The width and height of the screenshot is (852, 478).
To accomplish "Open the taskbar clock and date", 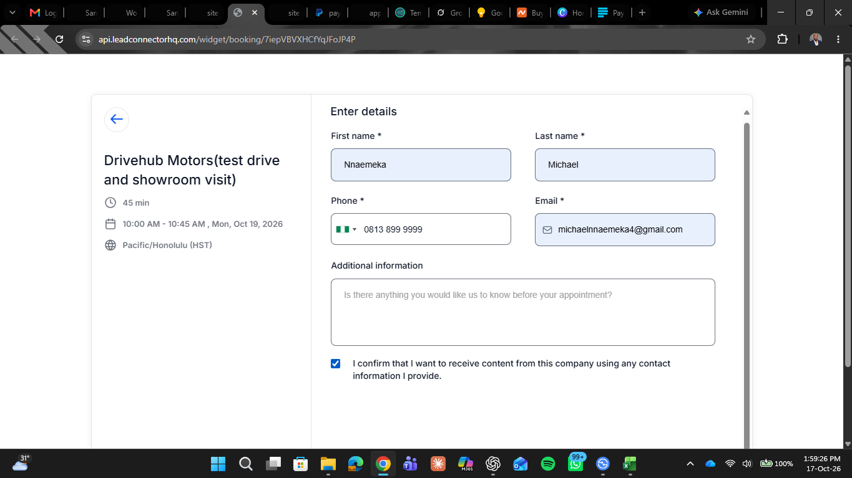I will (823, 464).
